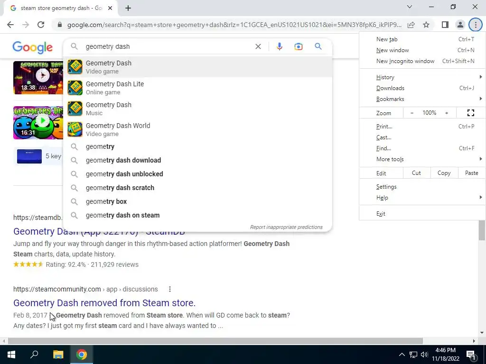Click the three-dot Chrome menu button
Image resolution: width=486 pixels, height=364 pixels.
[x=476, y=25]
